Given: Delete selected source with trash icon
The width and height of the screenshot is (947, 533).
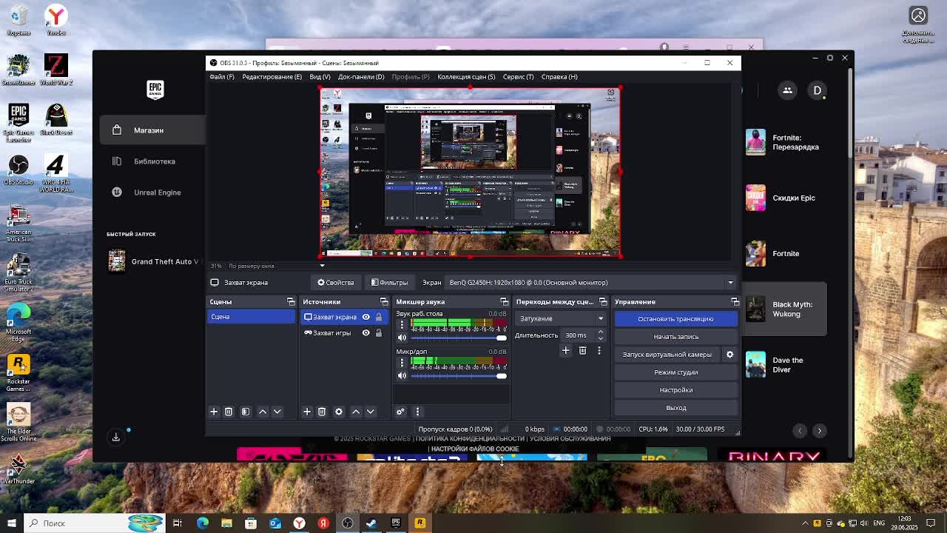Looking at the screenshot, I should coord(322,412).
